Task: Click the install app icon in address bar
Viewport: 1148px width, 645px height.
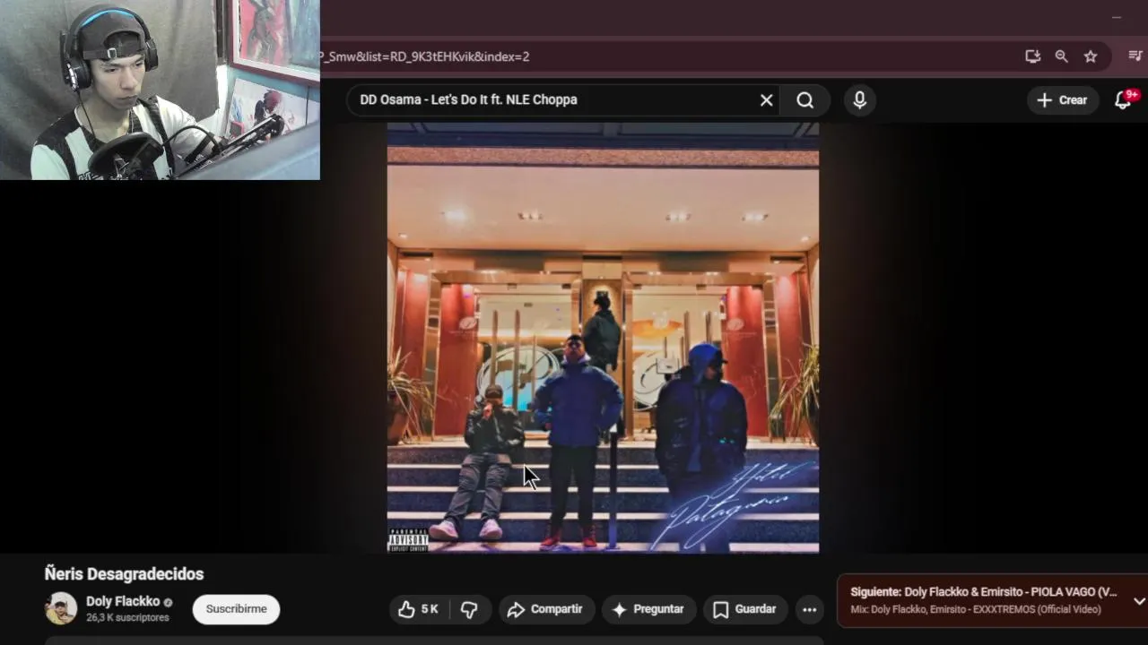Action: 1033,56
